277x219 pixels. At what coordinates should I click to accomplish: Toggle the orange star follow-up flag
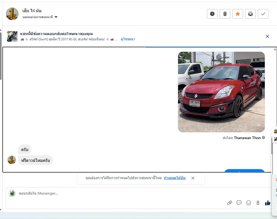pos(238,14)
